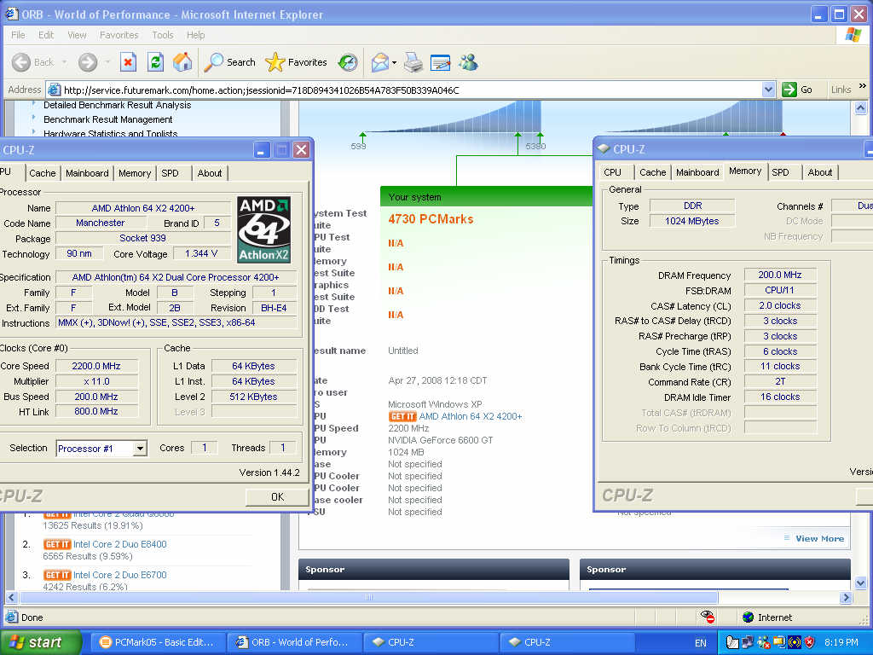
Task: Switch to SPD tab in left CPU-Z
Action: (x=170, y=173)
